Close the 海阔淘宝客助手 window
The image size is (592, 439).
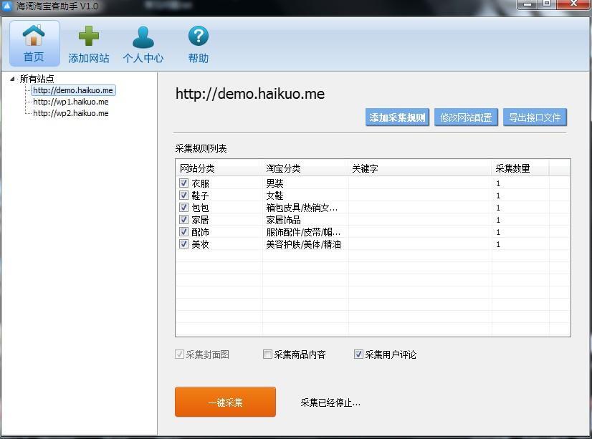(573, 4)
